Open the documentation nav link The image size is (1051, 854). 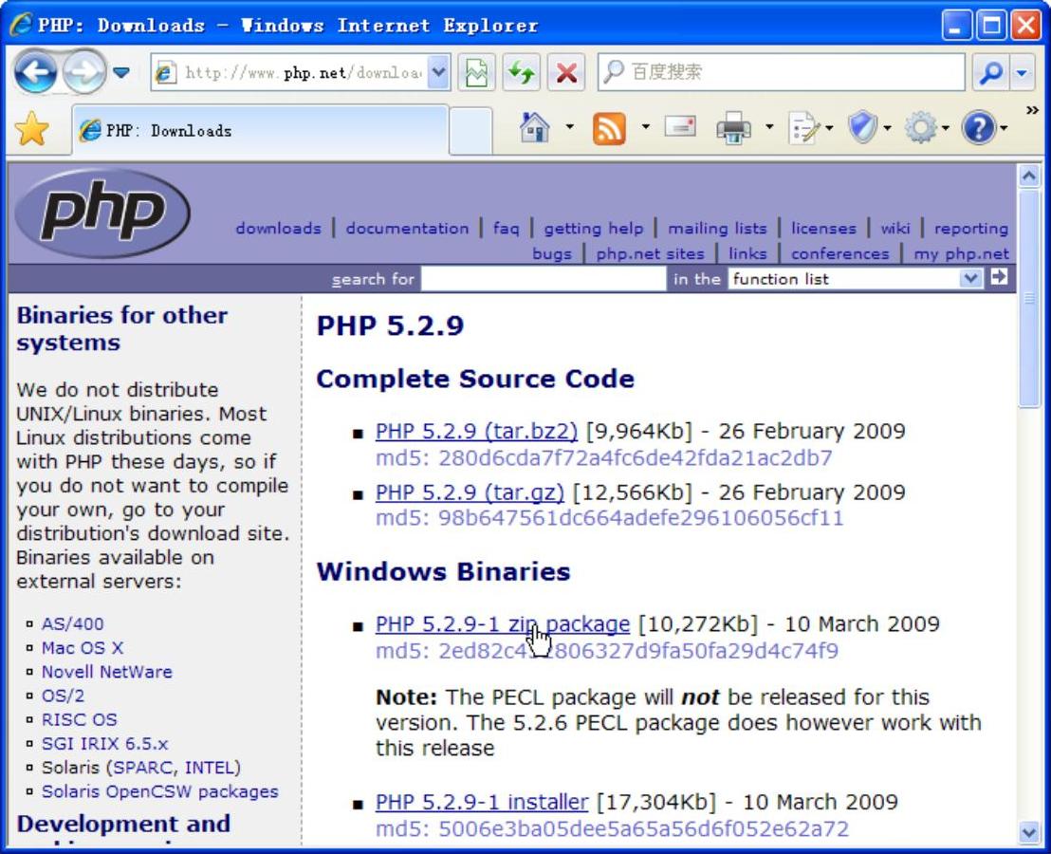408,229
